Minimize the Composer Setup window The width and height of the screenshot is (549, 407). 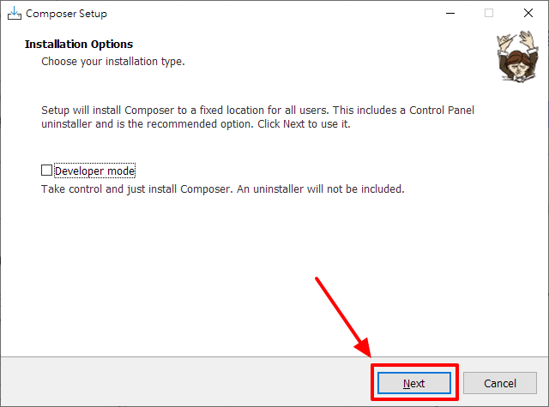point(450,14)
